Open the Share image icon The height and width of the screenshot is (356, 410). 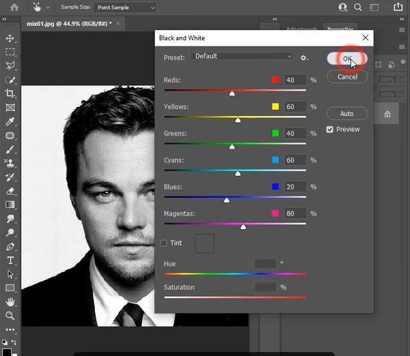click(398, 7)
